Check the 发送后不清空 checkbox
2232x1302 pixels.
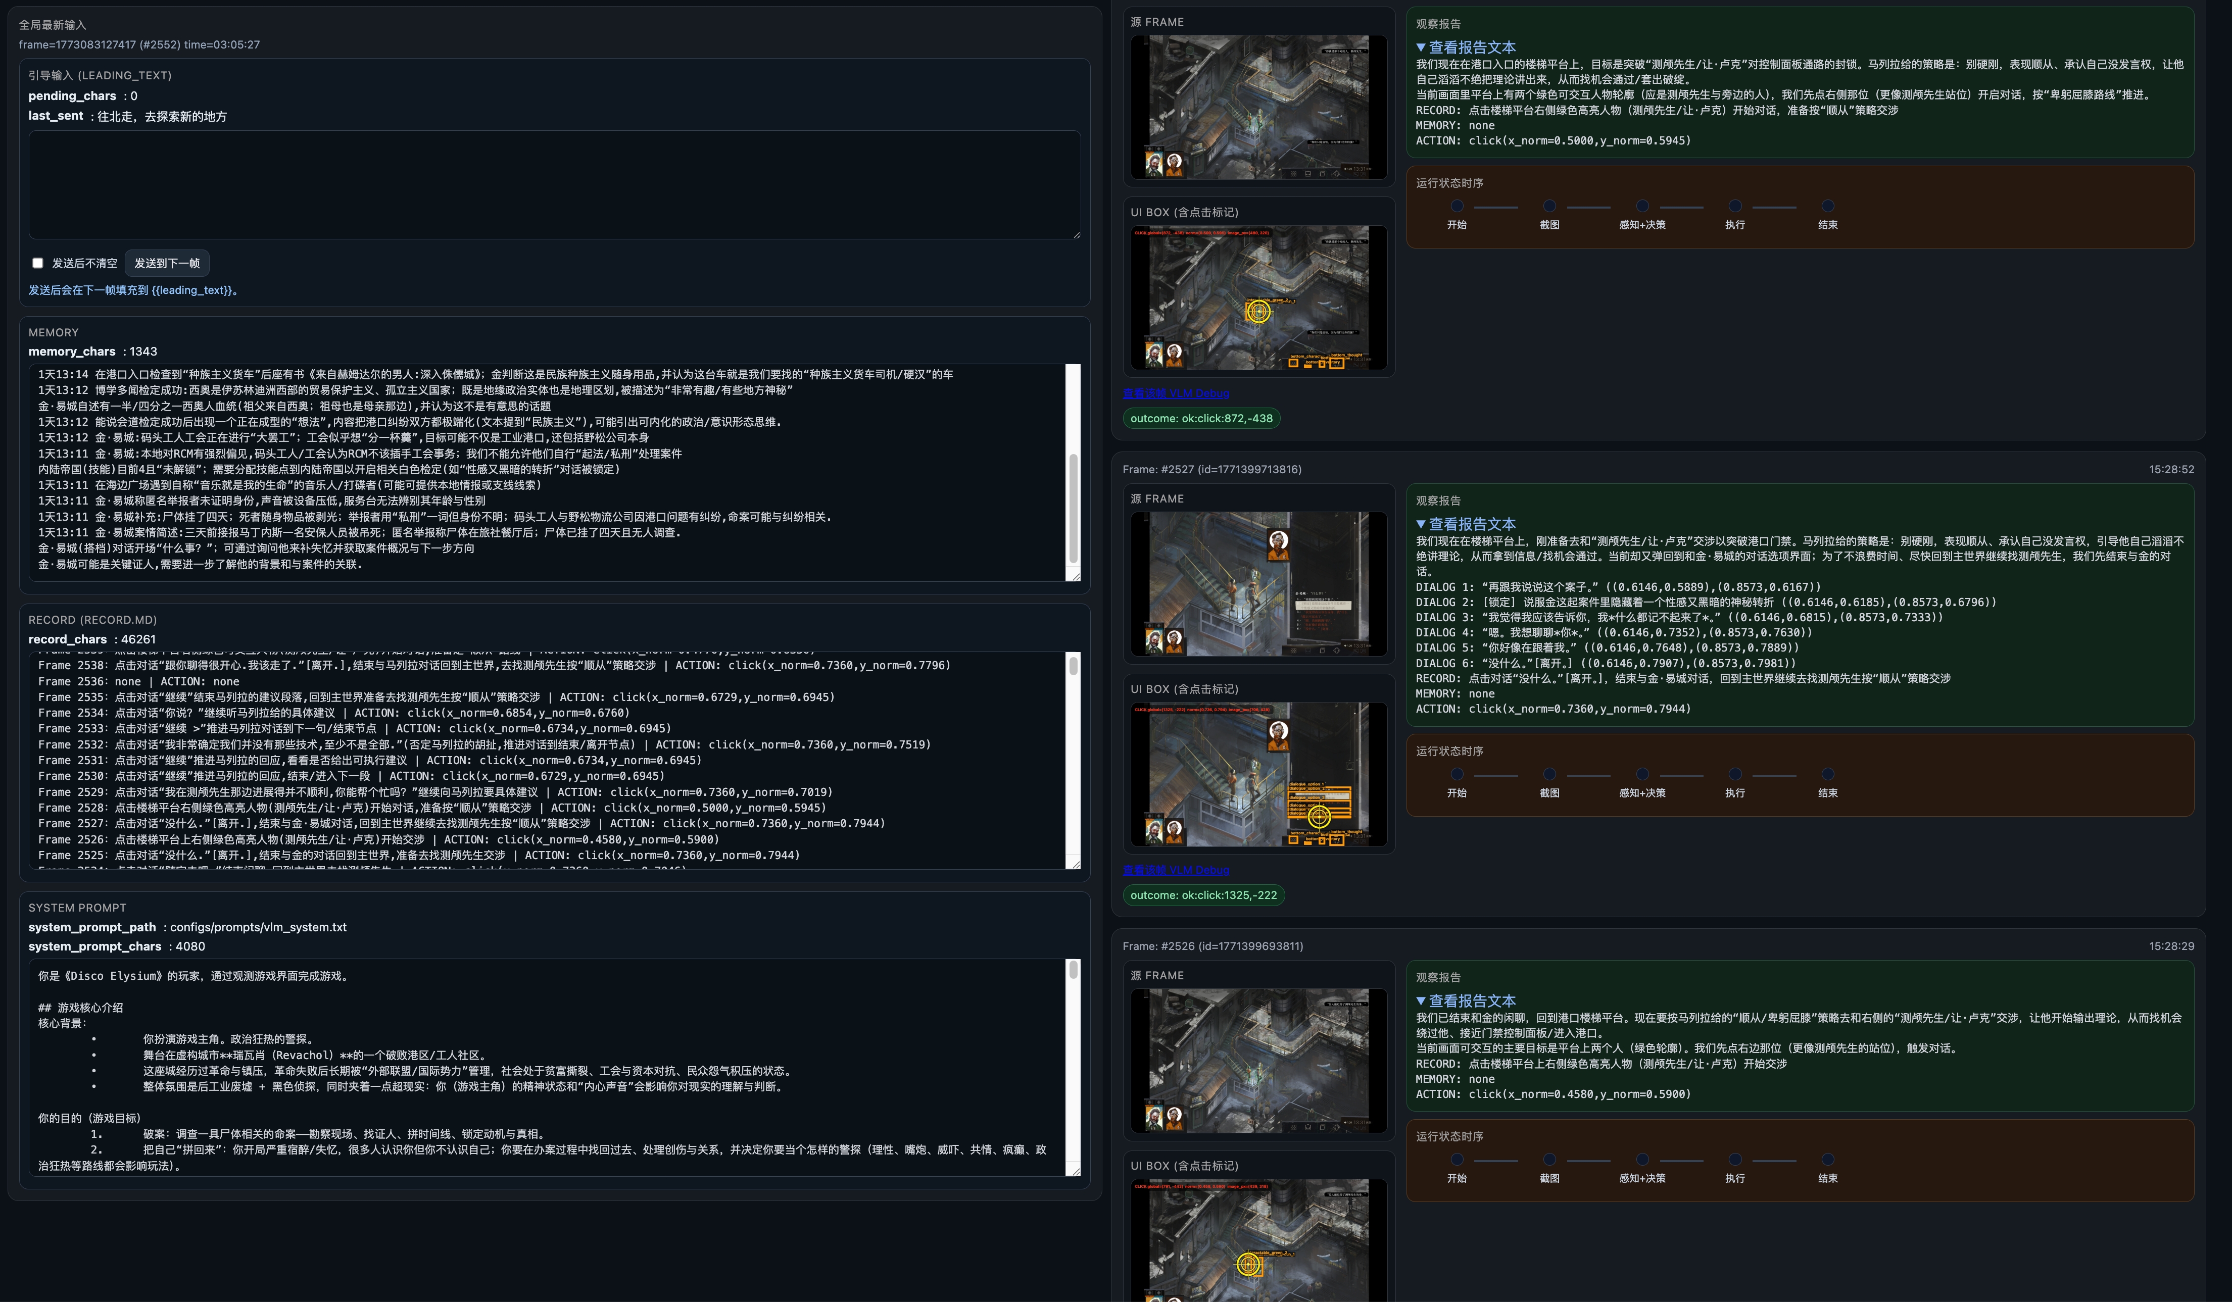coord(38,263)
